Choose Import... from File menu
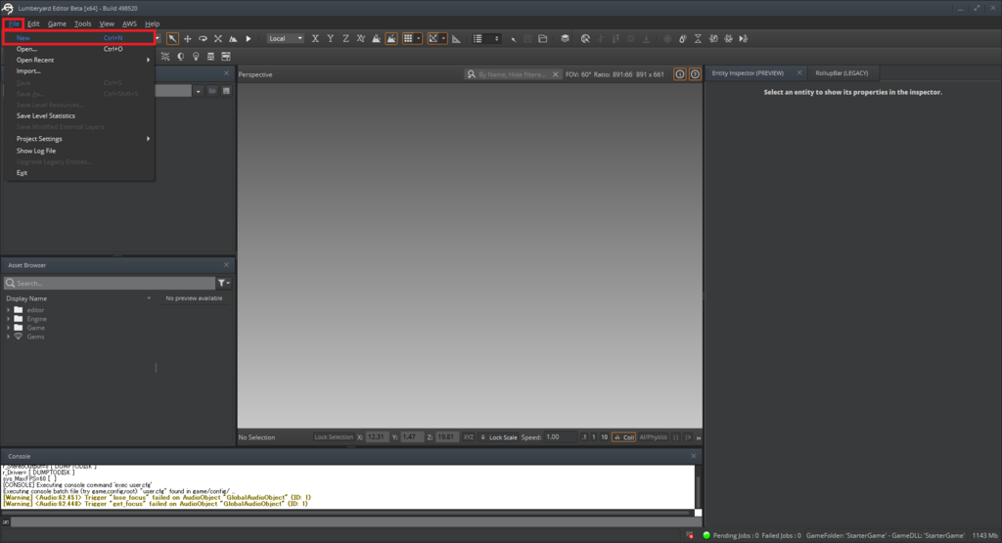Screen dimensions: 1002x543 79,70
